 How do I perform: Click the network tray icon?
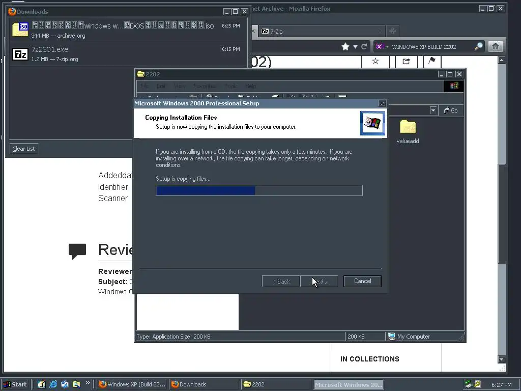[469, 384]
